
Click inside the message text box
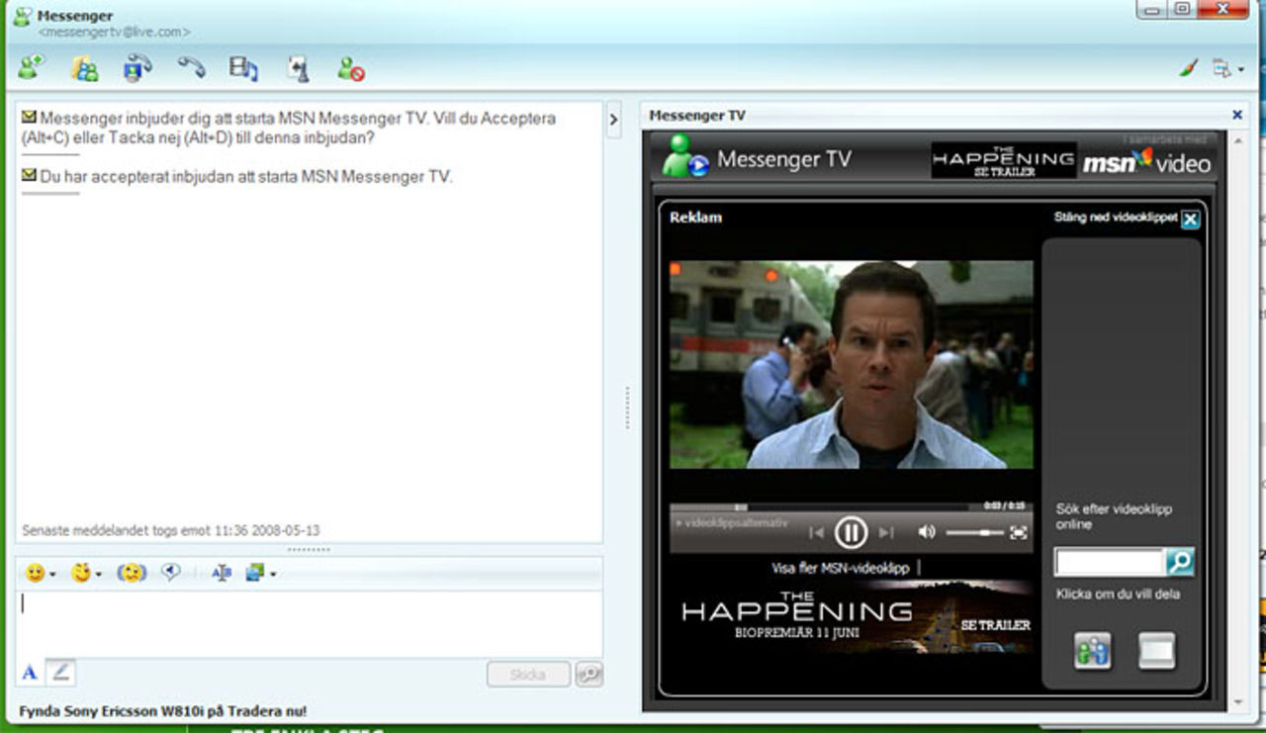pos(309,623)
